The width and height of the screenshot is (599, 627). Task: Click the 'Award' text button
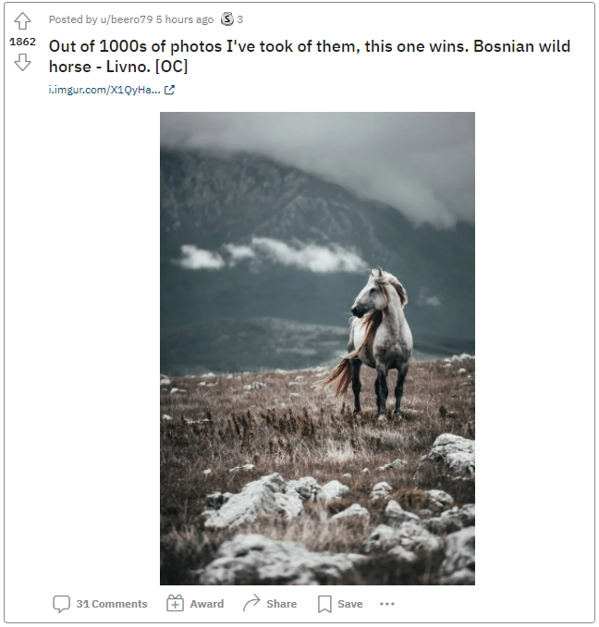click(x=206, y=604)
